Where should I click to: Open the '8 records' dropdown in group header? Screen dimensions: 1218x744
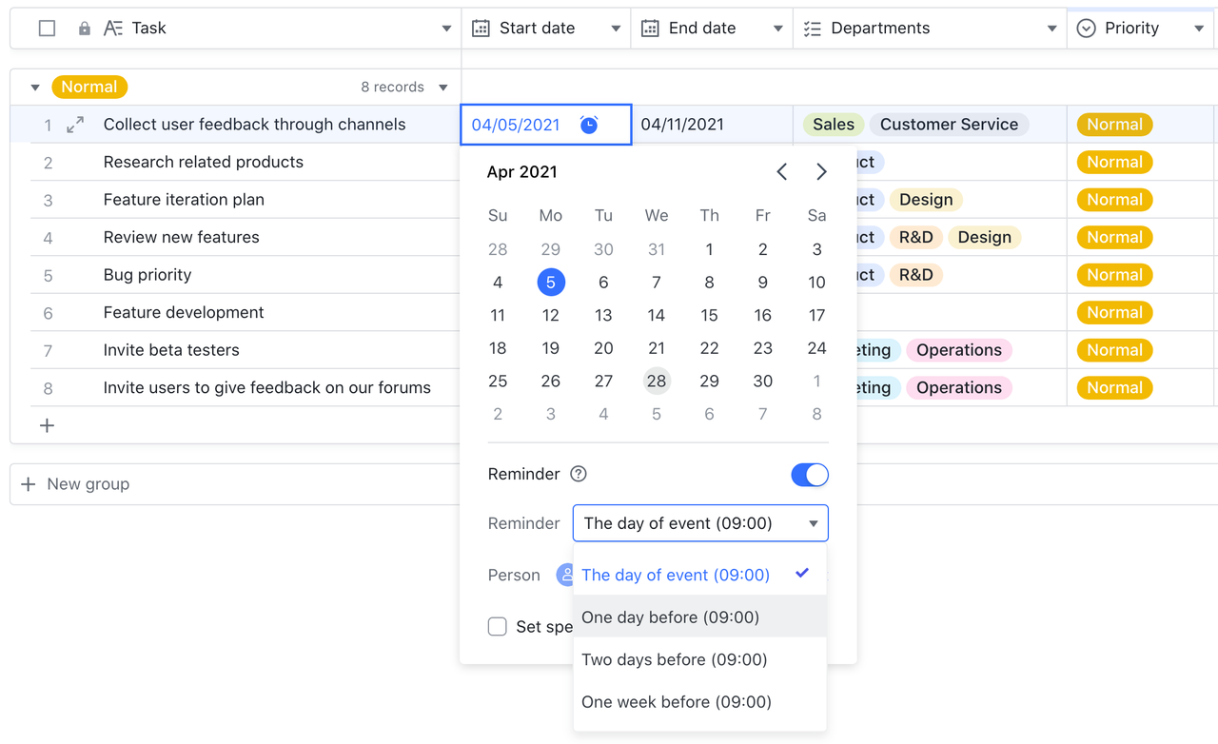coord(442,88)
